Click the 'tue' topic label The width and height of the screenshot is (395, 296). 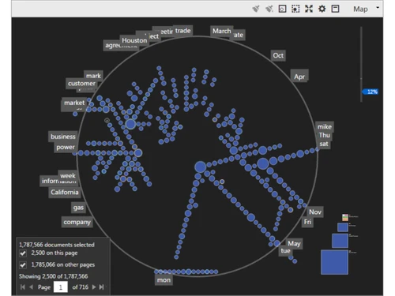(x=285, y=251)
